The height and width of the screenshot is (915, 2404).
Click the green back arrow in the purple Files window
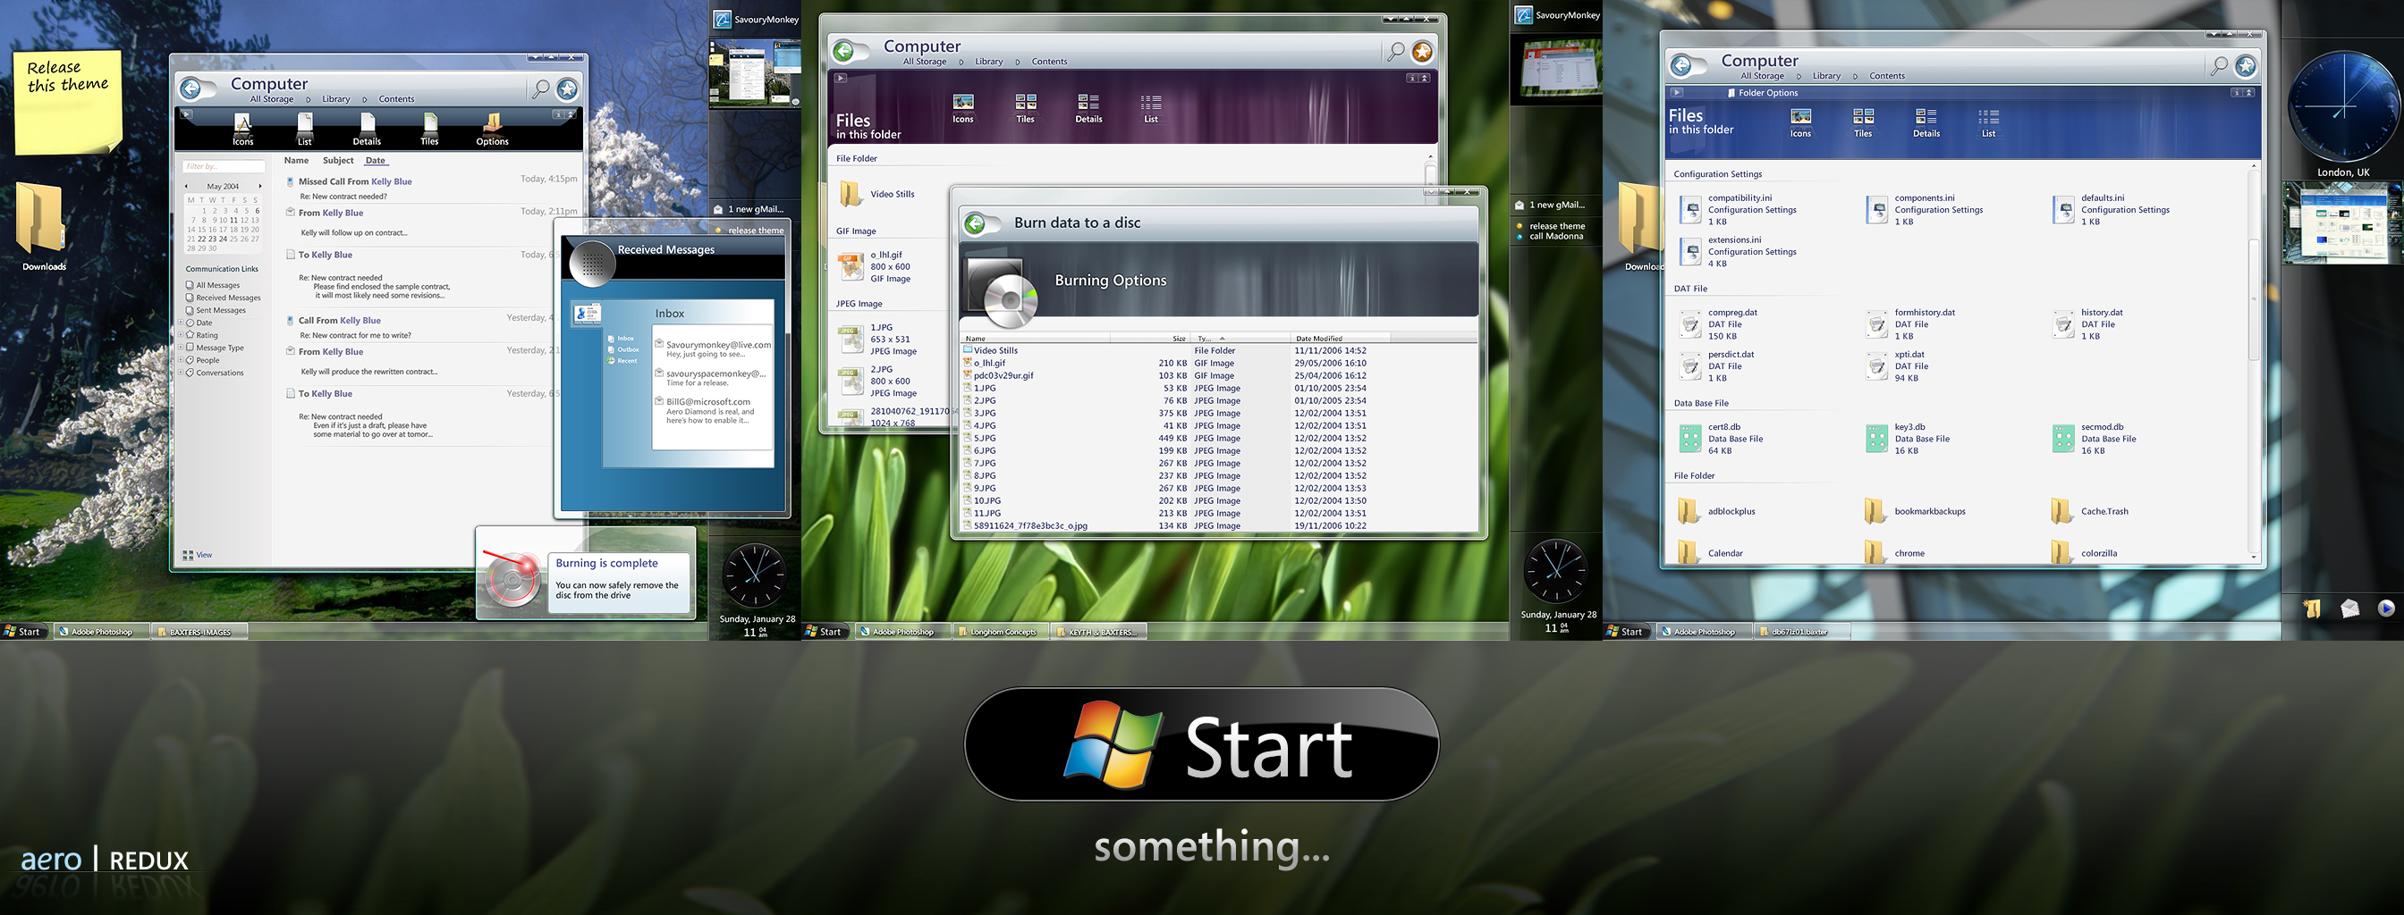click(x=843, y=51)
